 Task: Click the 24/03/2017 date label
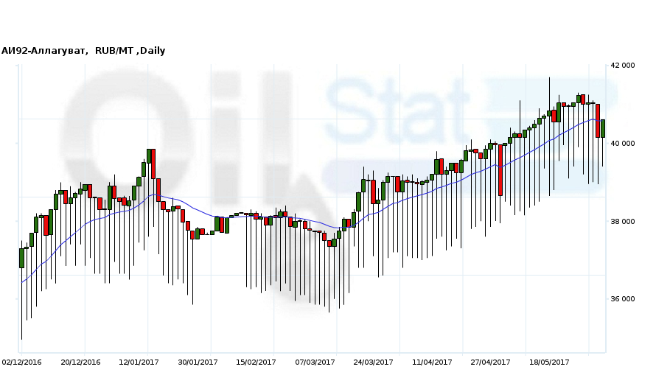(373, 362)
